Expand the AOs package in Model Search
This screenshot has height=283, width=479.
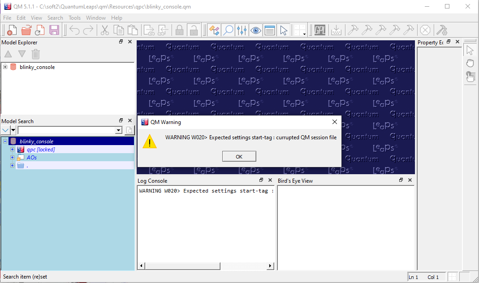point(13,158)
